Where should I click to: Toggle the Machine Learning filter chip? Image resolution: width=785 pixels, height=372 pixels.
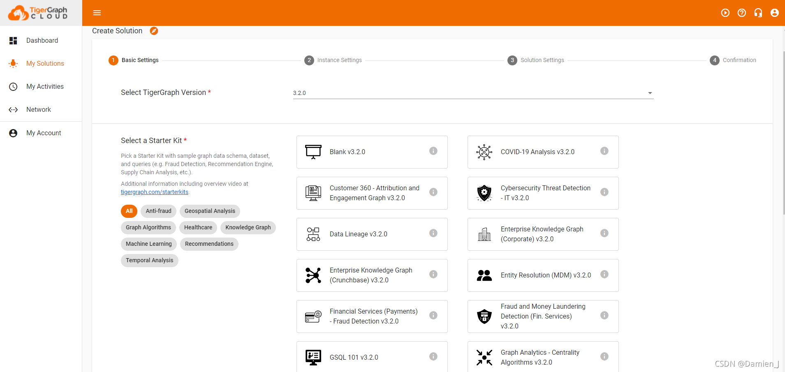[149, 244]
